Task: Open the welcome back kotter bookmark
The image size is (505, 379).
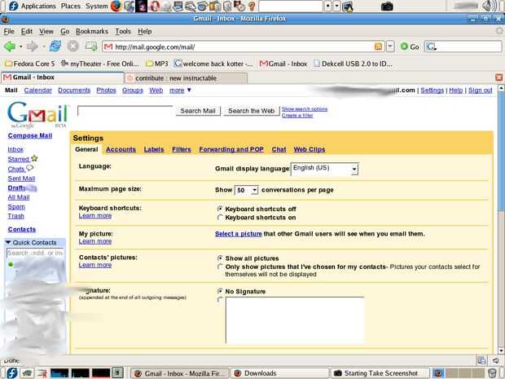Action: (x=213, y=64)
